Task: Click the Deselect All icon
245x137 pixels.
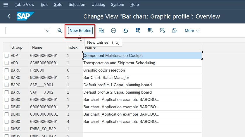Action: point(163,31)
